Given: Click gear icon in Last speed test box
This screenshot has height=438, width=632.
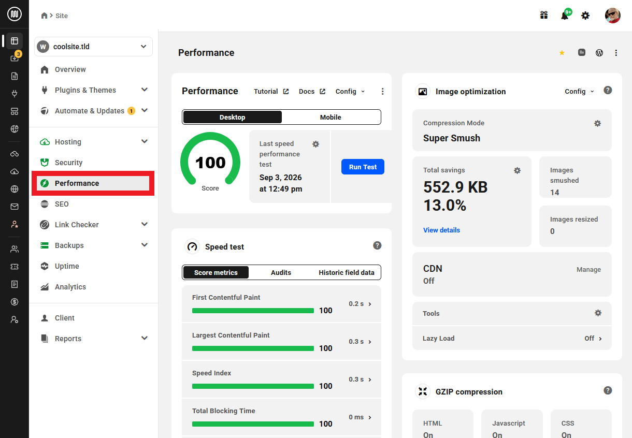Looking at the screenshot, I should click(316, 144).
